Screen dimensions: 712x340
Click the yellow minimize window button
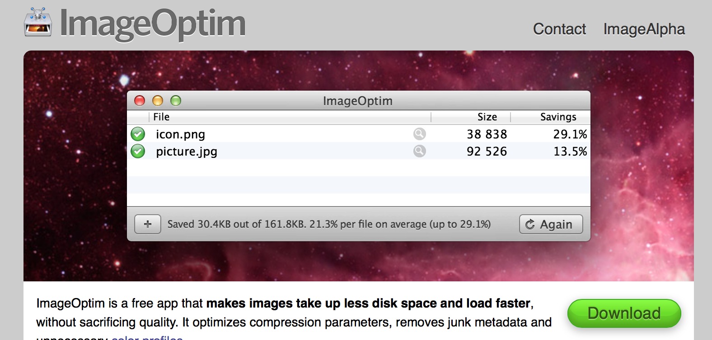coord(158,101)
